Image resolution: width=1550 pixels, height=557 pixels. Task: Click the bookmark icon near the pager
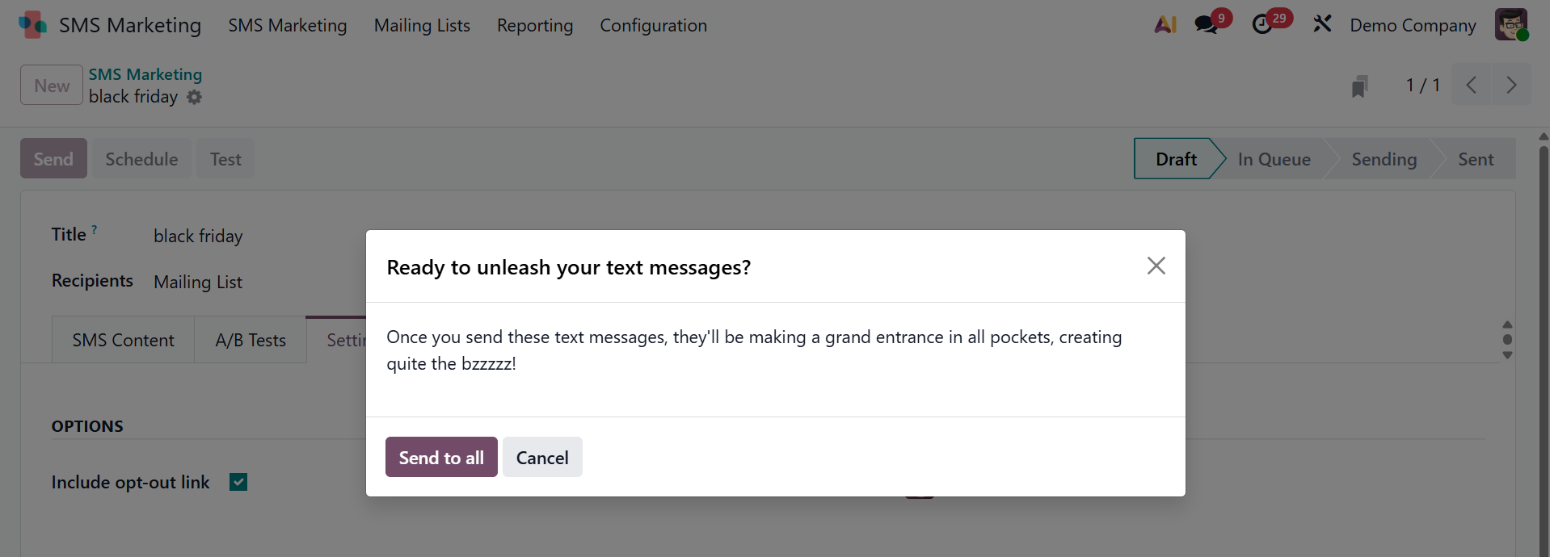[x=1359, y=86]
